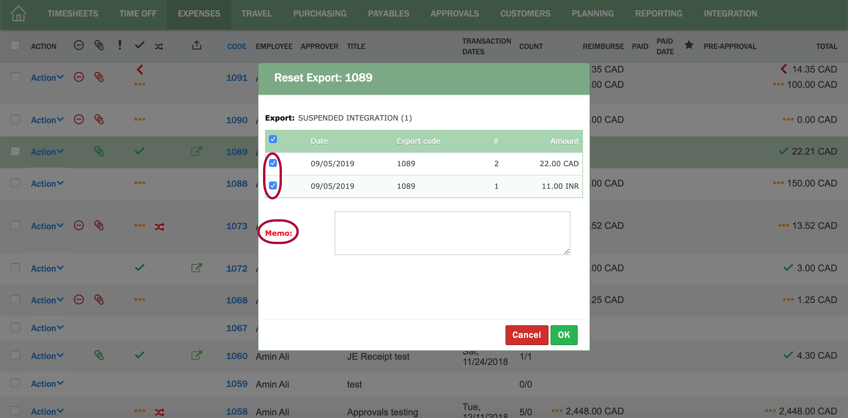Click the red shuffle icon on row 1073
Image resolution: width=848 pixels, height=418 pixels.
pyautogui.click(x=159, y=226)
